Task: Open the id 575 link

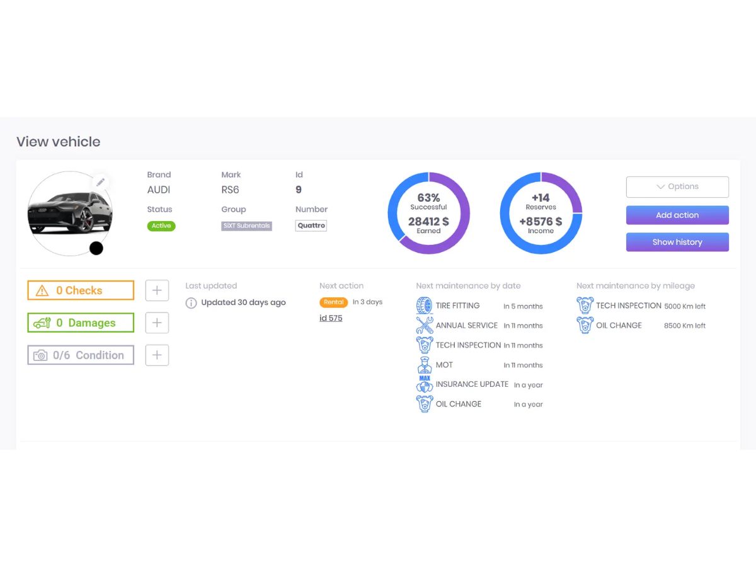Action: pos(331,318)
